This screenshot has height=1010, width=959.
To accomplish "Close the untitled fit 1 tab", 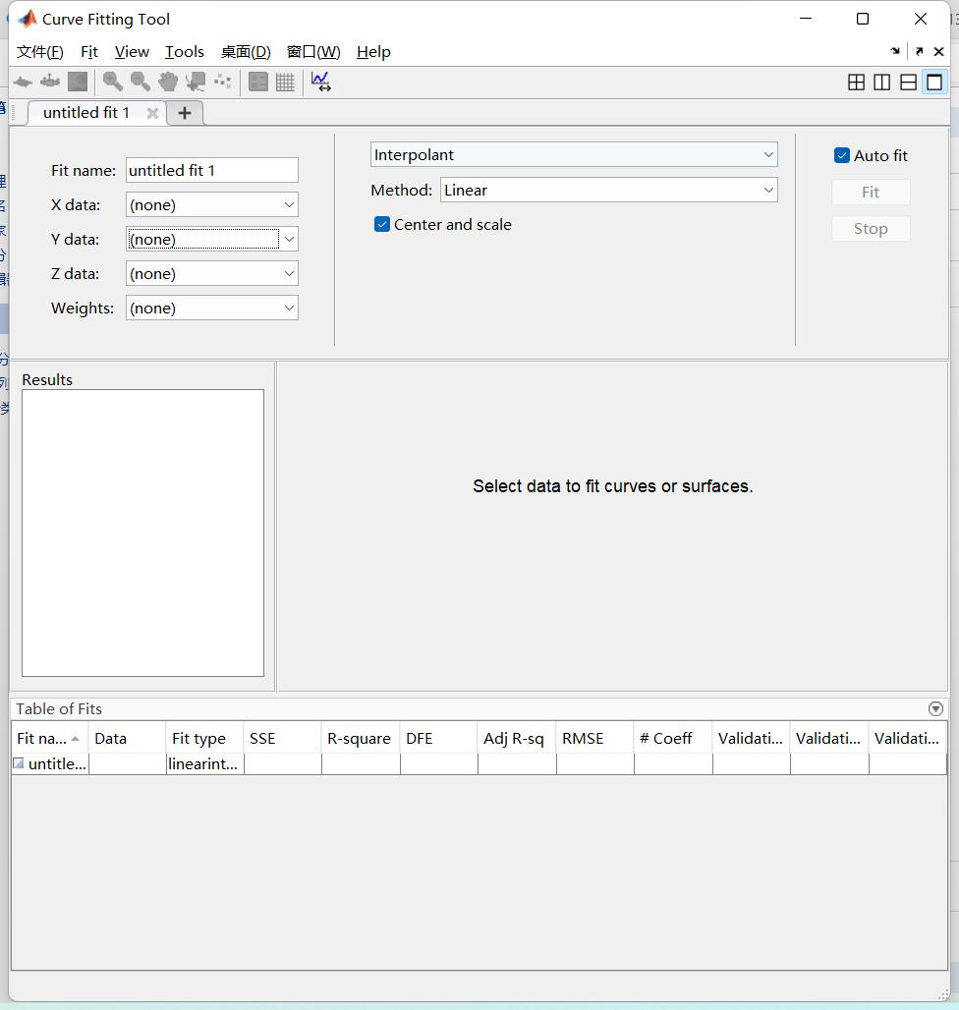I will (x=152, y=113).
